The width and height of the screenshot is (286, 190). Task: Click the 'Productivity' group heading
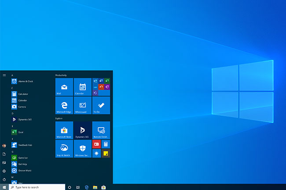pyautogui.click(x=61, y=75)
